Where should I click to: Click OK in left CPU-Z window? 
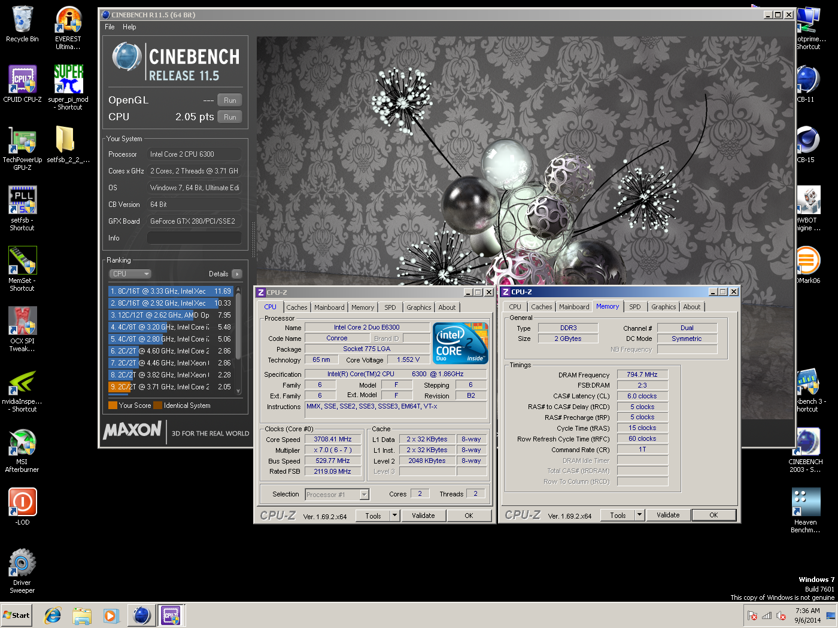469,516
